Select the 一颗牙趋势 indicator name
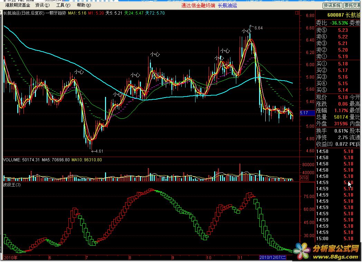 pos(56,13)
